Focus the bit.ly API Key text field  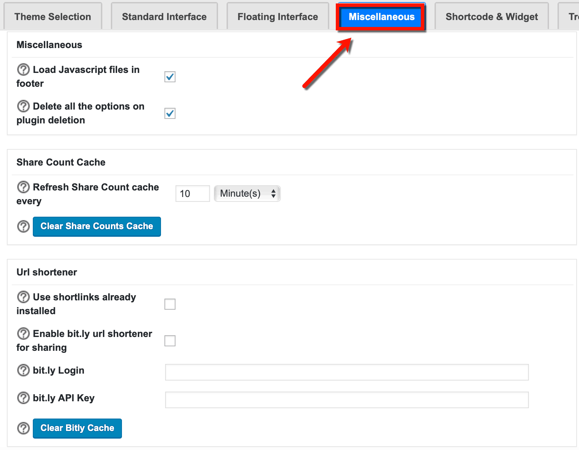pos(347,400)
